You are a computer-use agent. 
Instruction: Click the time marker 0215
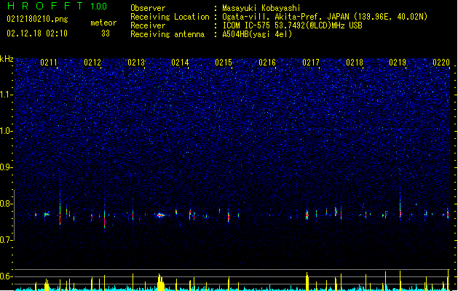224,63
